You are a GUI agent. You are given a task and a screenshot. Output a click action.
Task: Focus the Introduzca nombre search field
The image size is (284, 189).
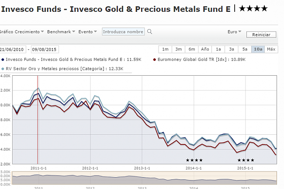click(x=123, y=32)
